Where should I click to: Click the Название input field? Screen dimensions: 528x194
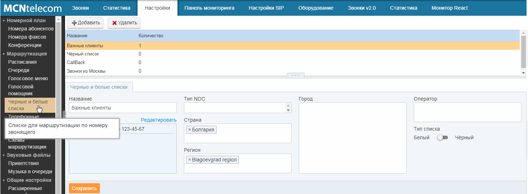tap(122, 108)
